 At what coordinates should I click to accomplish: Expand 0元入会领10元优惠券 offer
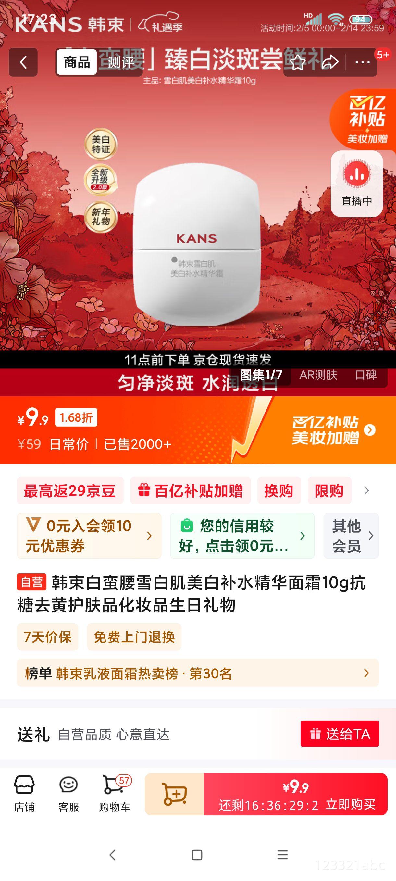[x=89, y=536]
